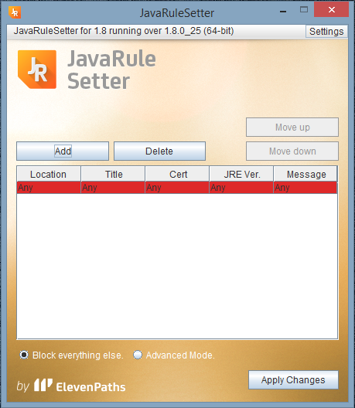The width and height of the screenshot is (355, 408).
Task: Open the Settings button
Action: click(326, 32)
